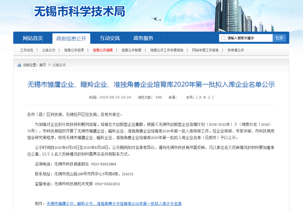The width and height of the screenshot is (303, 211).
Task: Select 依申请公开 submenu item
Action: 236,50
